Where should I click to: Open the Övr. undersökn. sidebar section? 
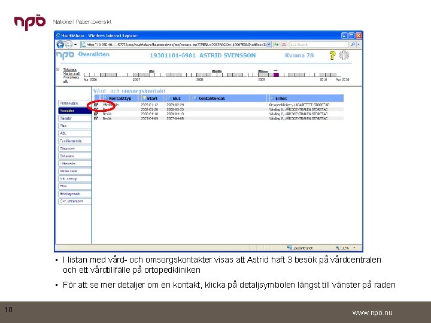click(74, 201)
